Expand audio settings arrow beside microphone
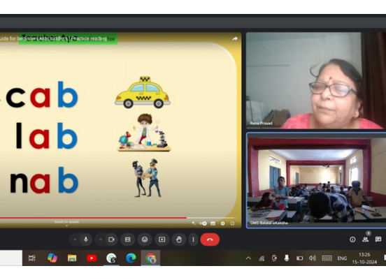The width and height of the screenshot is (386, 280). click(x=75, y=240)
